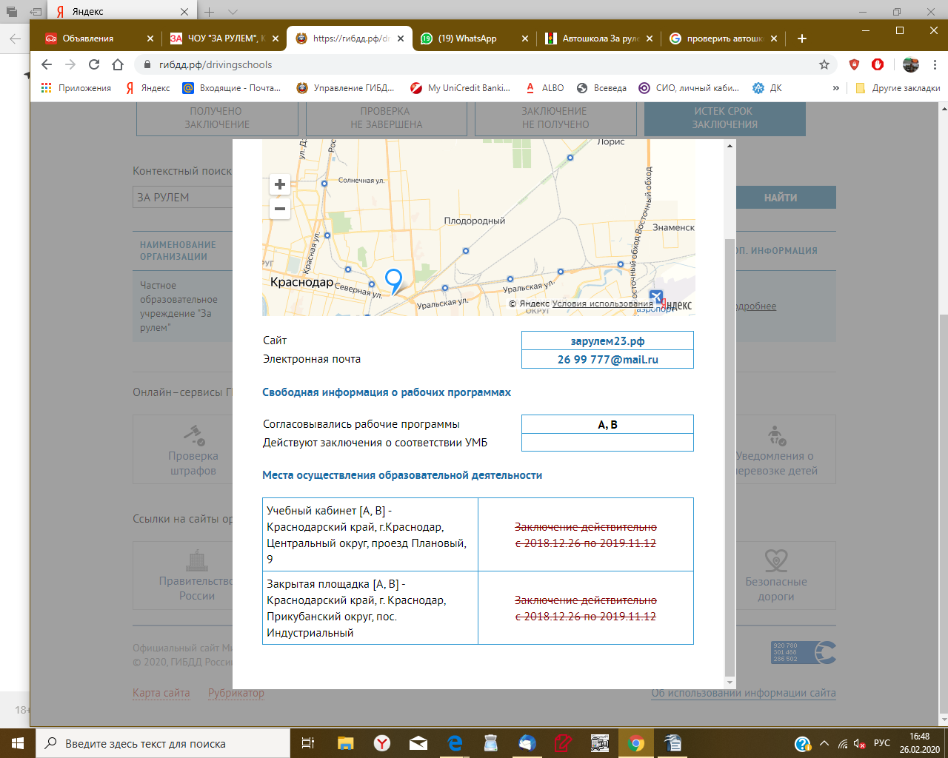Viewport: 948px width, 758px height.
Task: Select the ПОЛУЧЕНО ЗАКЛЮЧЕНИЕ filter
Action: coord(217,118)
